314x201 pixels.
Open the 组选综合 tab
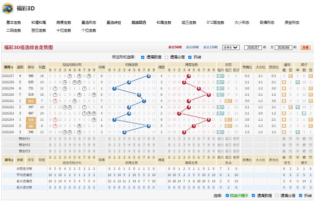[x=139, y=22]
